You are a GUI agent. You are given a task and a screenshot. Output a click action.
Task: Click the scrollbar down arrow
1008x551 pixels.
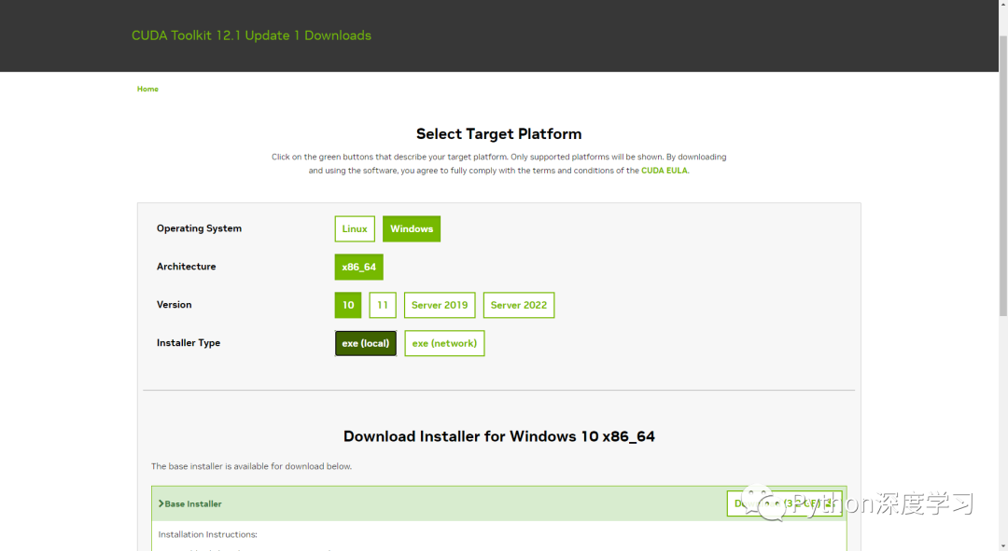pyautogui.click(x=1002, y=545)
